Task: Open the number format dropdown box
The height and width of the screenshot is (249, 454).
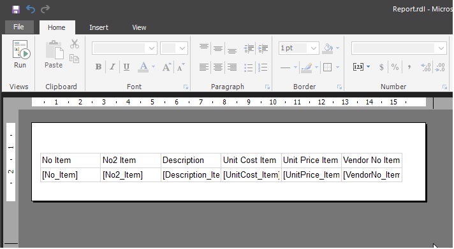Action: click(x=399, y=48)
